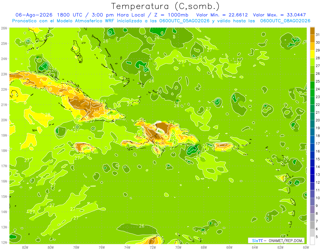325x251 pixels.
Task: Click the 72W longitude axis label
Action: [x=153, y=247]
